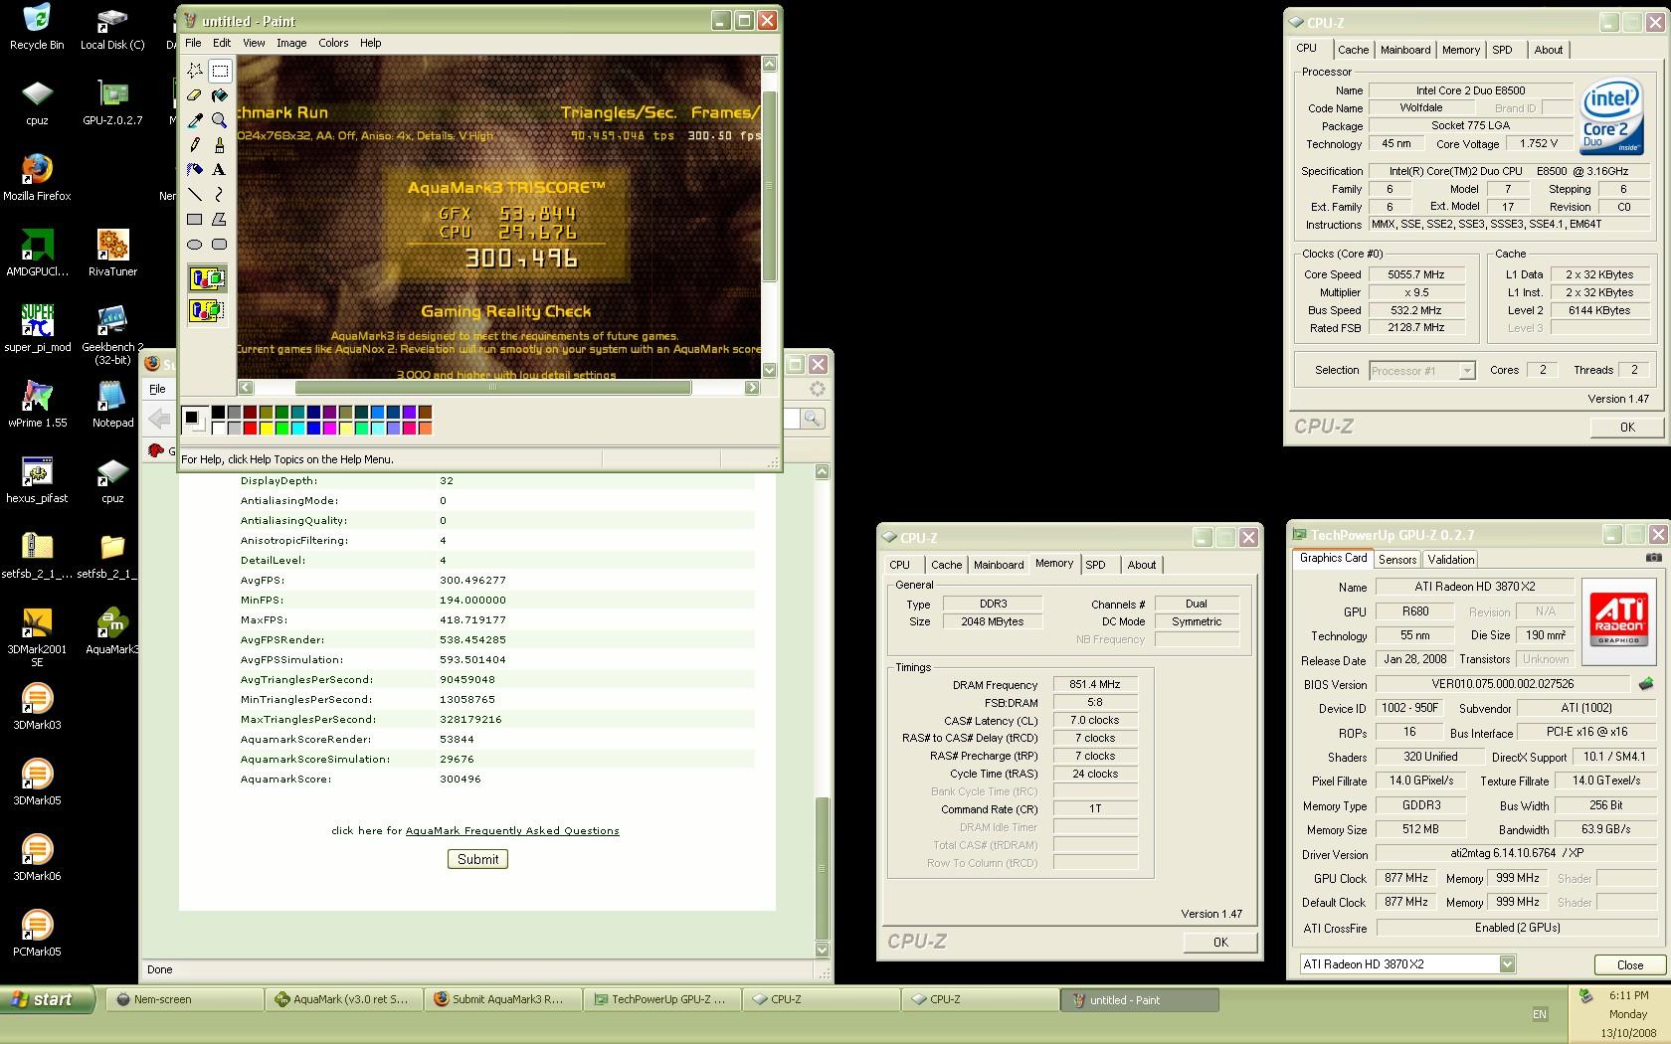Click the AquamarkScore value 300496
The image size is (1671, 1044).
tap(460, 779)
